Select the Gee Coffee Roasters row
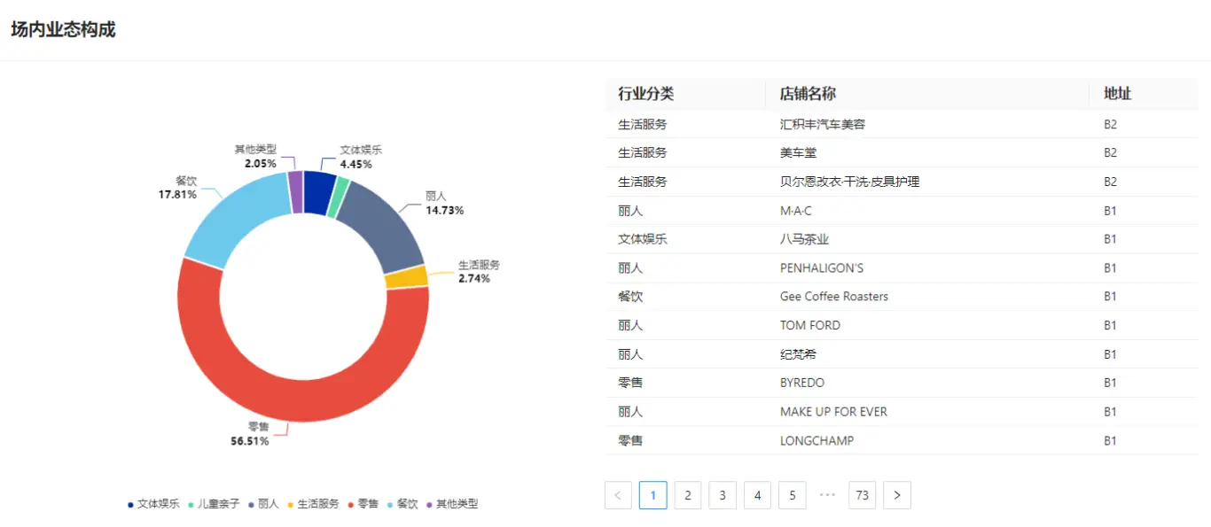This screenshot has height=527, width=1211. (x=902, y=297)
